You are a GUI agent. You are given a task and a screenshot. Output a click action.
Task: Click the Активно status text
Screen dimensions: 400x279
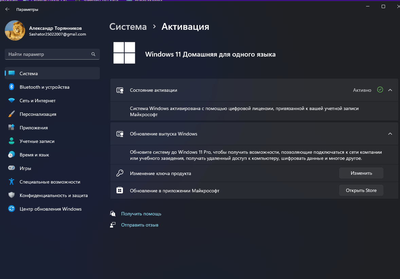[362, 90]
